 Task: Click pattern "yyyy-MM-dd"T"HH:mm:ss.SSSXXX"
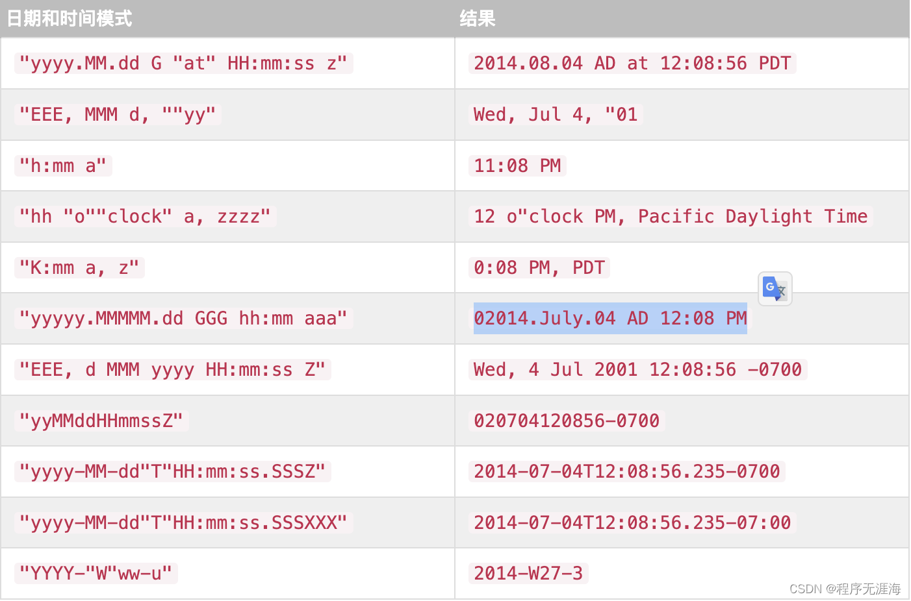(x=184, y=522)
